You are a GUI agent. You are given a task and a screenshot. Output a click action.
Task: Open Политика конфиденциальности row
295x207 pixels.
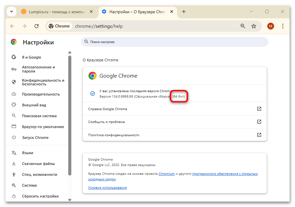[175, 135]
